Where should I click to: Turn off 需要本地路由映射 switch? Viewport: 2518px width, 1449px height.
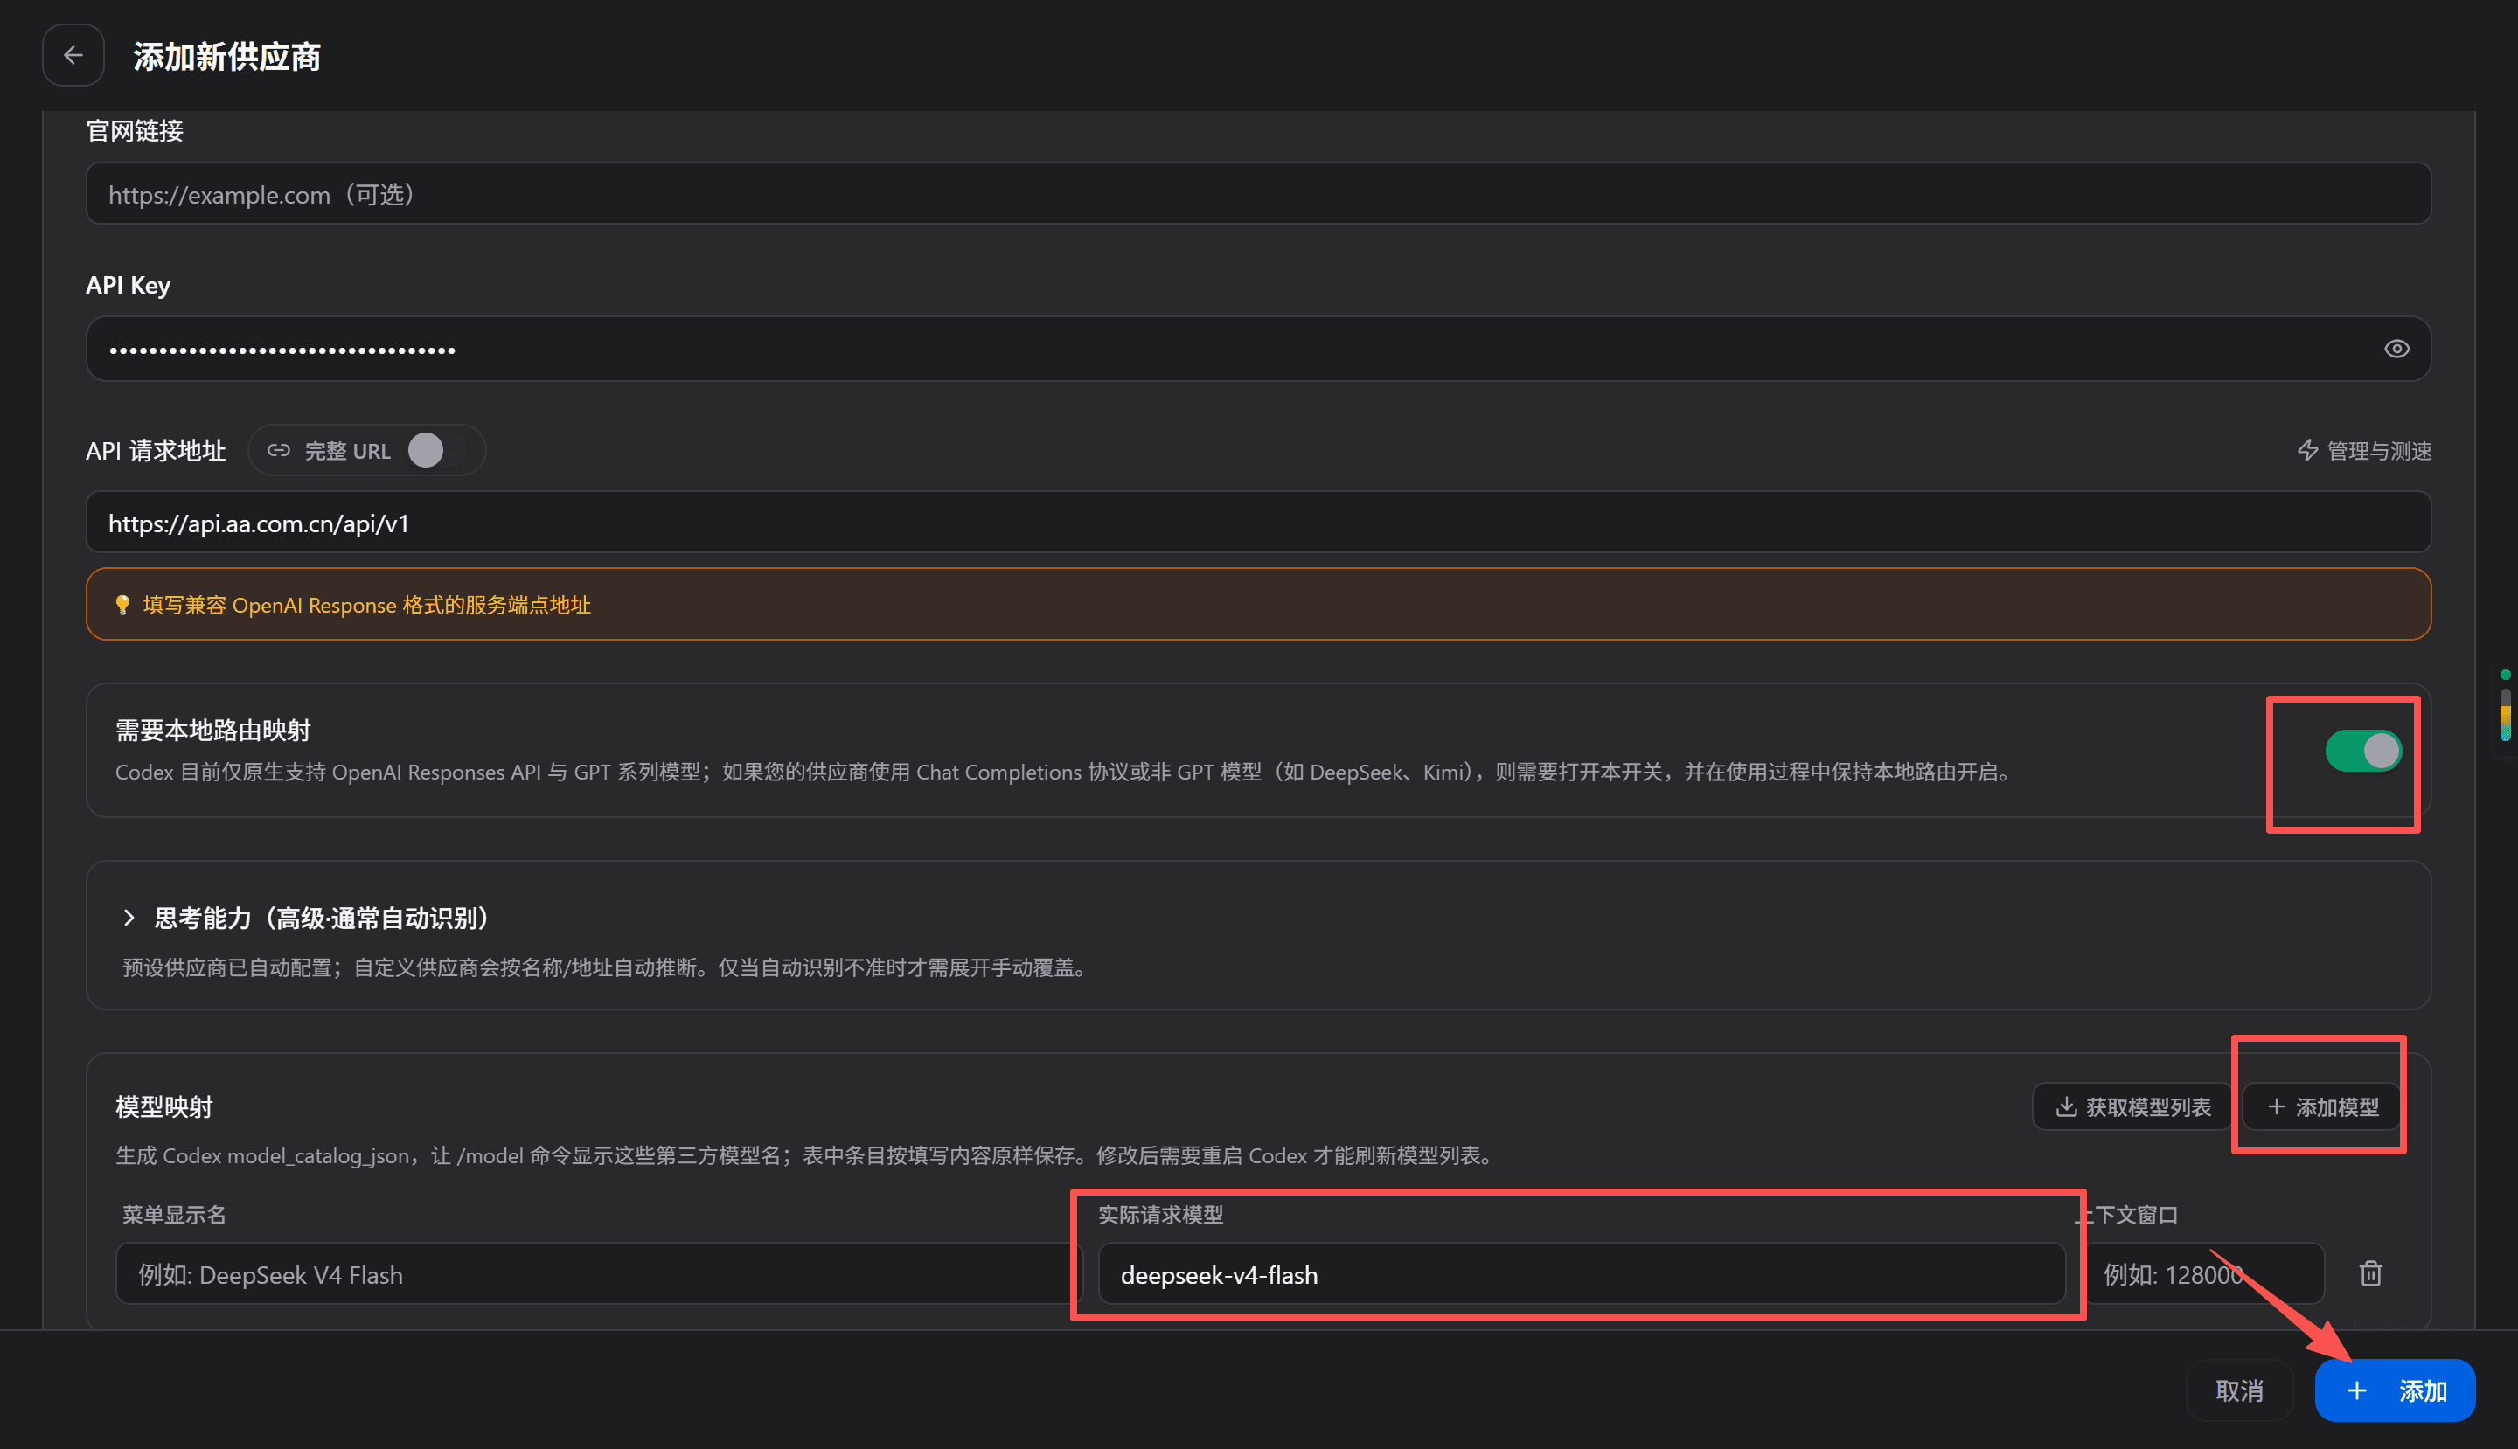click(x=2362, y=752)
